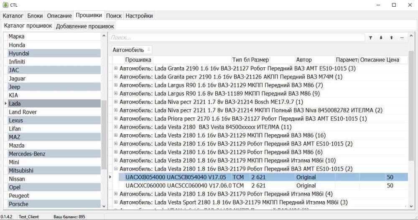Expand the Lada Niva Bosch ME17.9.7 group

click(116, 102)
